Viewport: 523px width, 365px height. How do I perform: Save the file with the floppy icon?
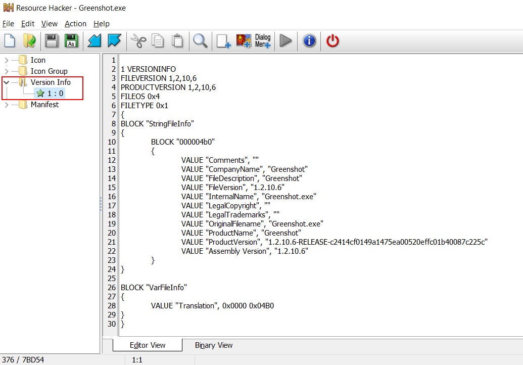coord(52,41)
